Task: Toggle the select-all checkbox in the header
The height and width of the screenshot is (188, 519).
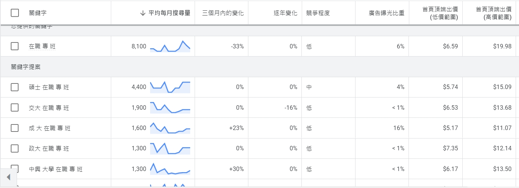Action: 15,13
